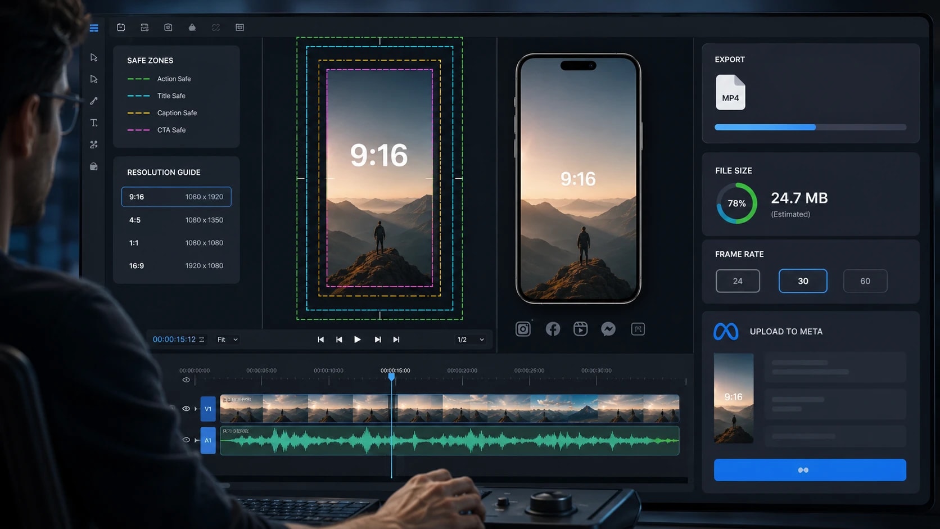This screenshot has height=529, width=940.
Task: Step back one frame
Action: coord(339,340)
